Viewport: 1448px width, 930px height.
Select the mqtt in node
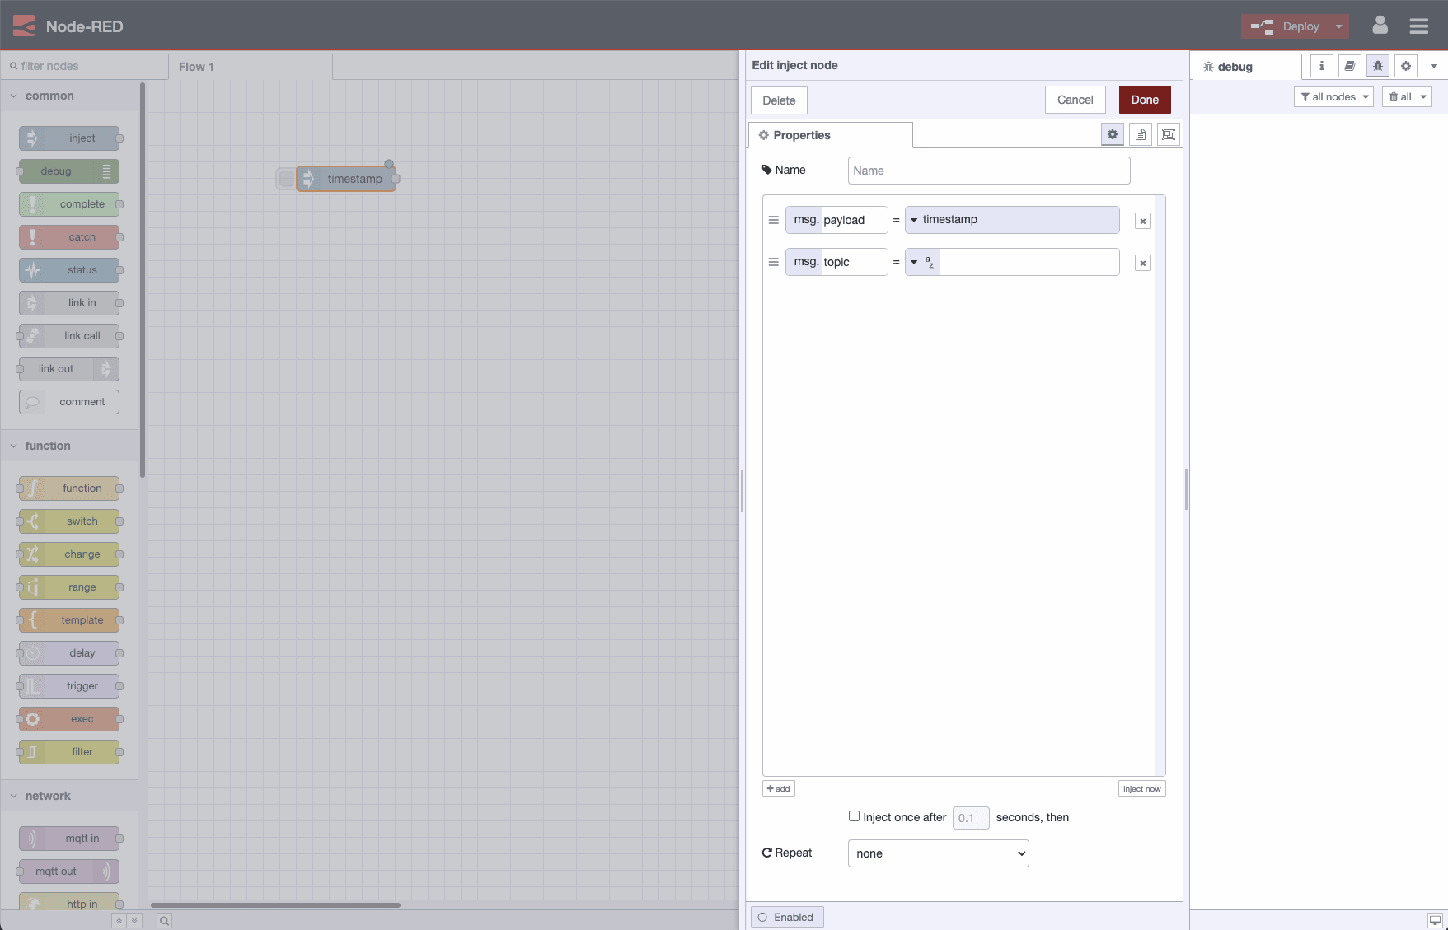(x=69, y=838)
